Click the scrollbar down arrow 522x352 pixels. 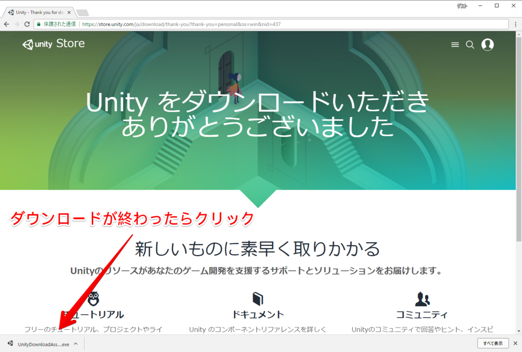coord(518,332)
